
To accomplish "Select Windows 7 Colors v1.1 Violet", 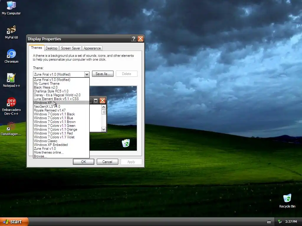I will point(61,137).
